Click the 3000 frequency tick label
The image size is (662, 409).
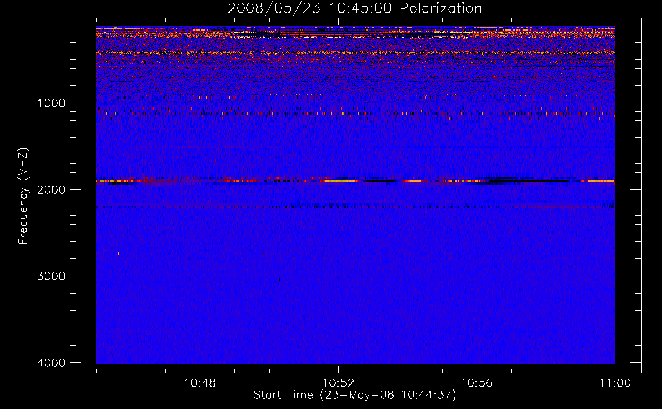51,276
